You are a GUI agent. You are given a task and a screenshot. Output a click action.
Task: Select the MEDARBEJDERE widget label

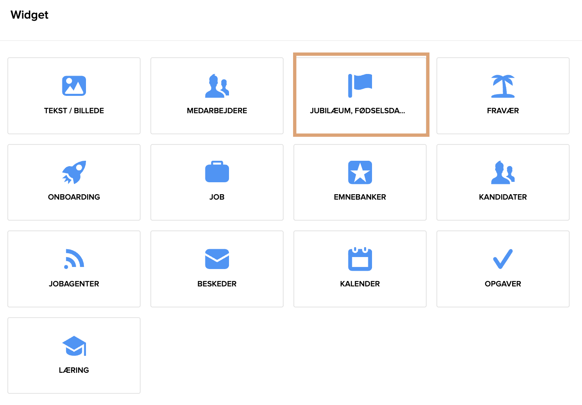pyautogui.click(x=217, y=111)
